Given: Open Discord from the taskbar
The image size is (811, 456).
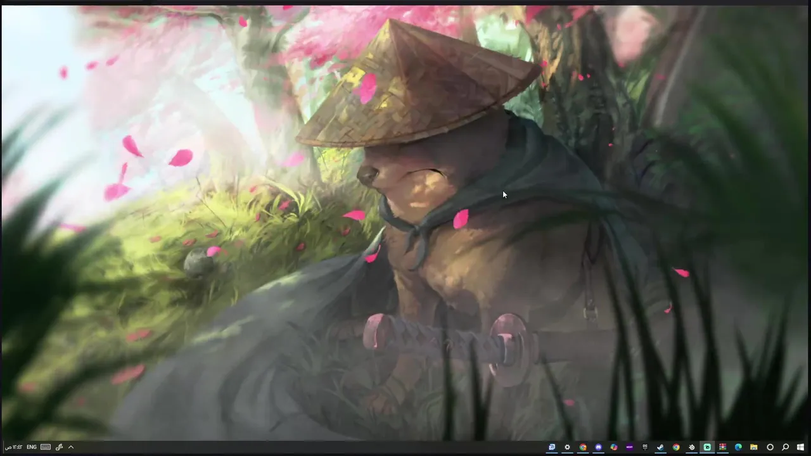Looking at the screenshot, I should pos(598,447).
